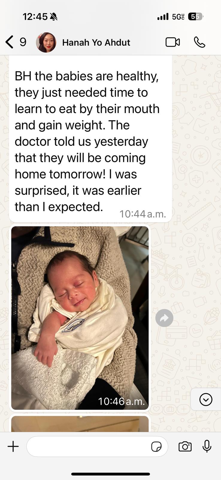Tap the home indicator bar at bottom
The height and width of the screenshot is (480, 221).
pyautogui.click(x=110, y=474)
